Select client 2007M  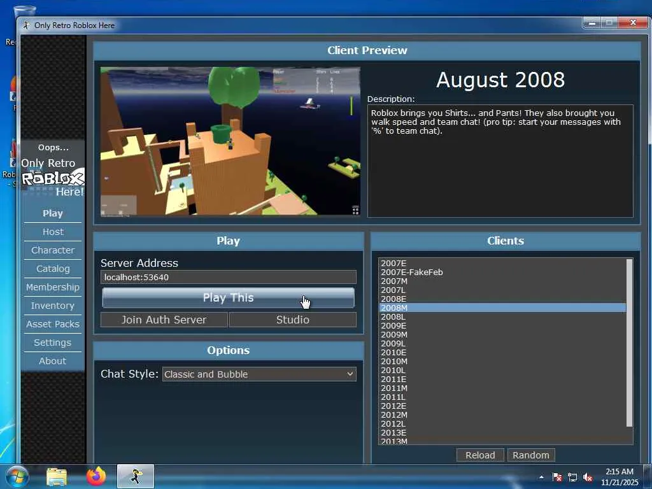click(503, 281)
